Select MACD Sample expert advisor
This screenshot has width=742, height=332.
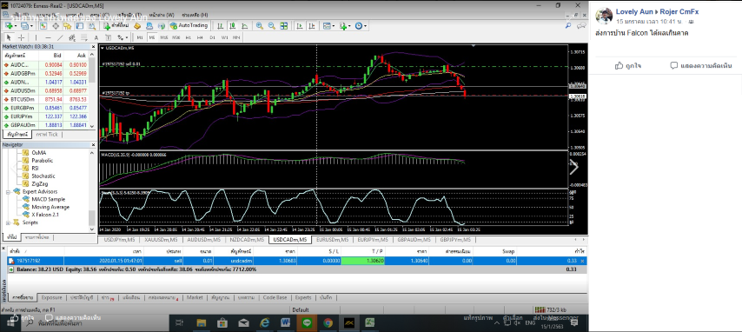click(49, 199)
